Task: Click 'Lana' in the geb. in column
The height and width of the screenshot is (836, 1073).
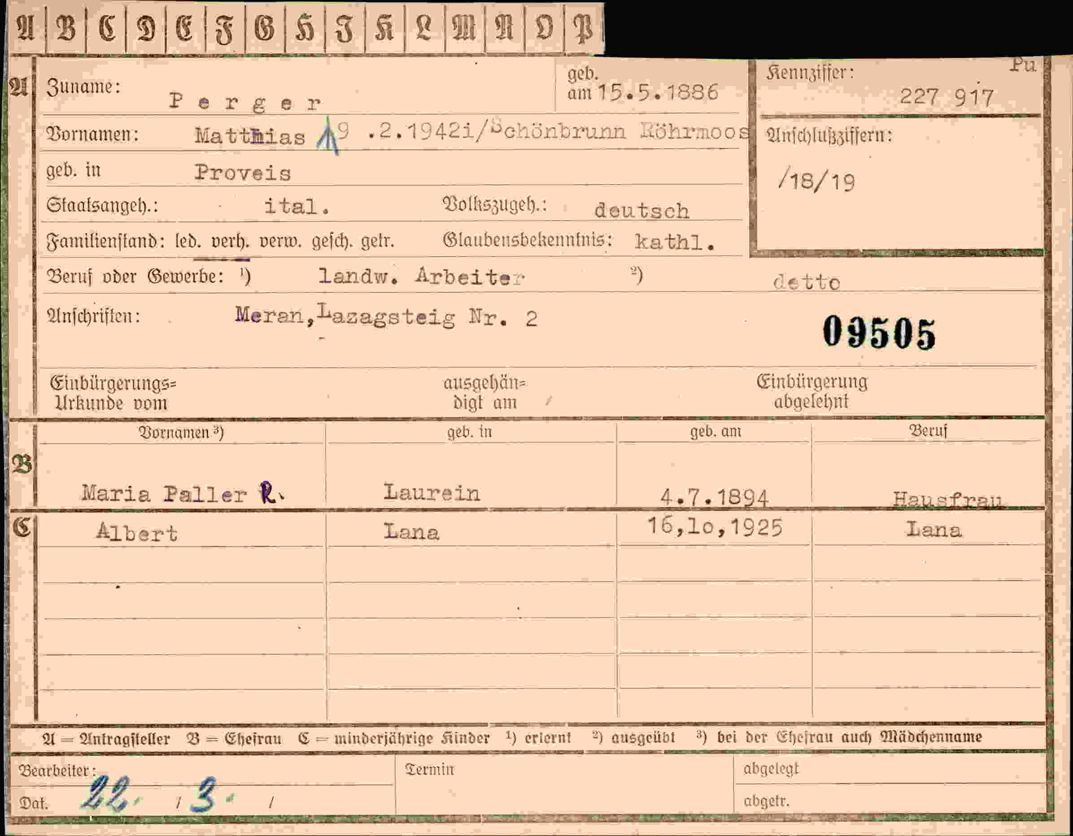Action: tap(411, 531)
